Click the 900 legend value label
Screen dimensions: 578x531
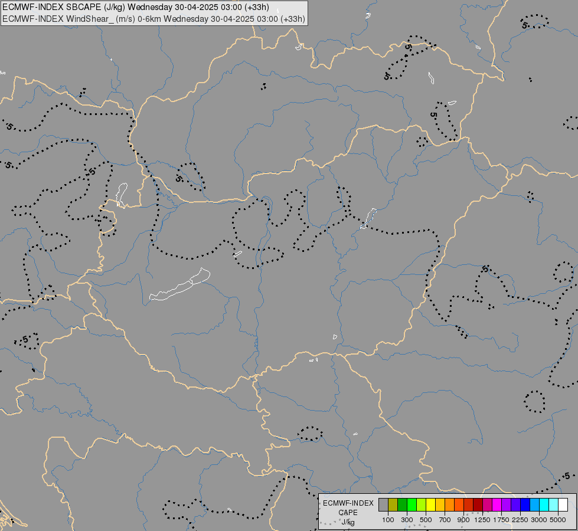463,520
